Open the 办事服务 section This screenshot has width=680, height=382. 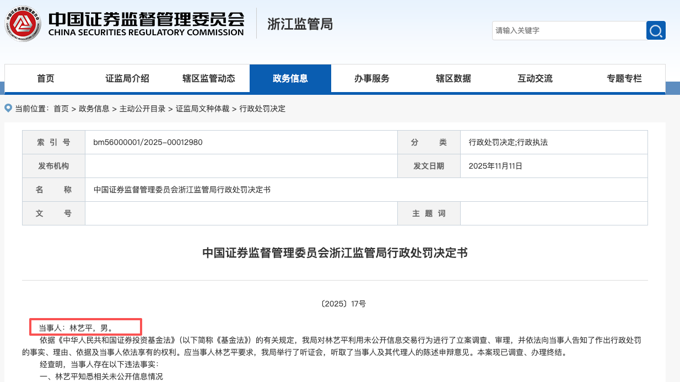372,78
